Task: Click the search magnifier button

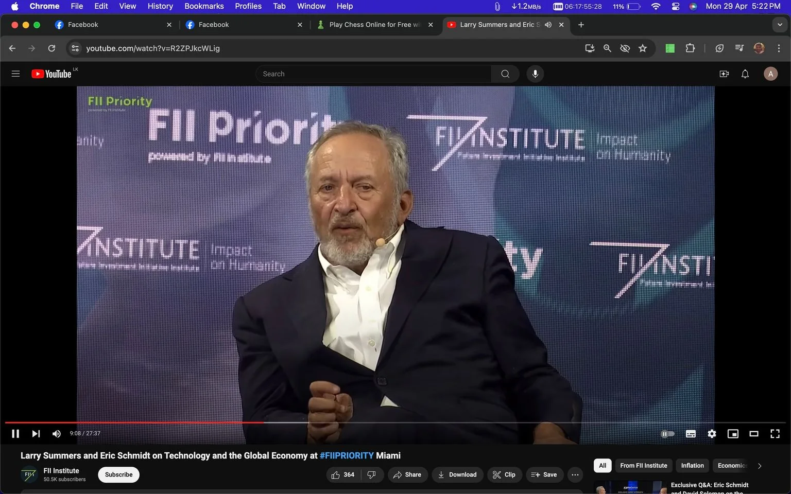Action: click(x=505, y=74)
